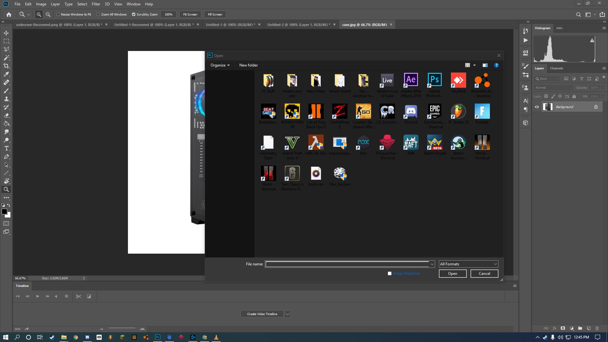Open the All Formats dropdown
The image size is (608, 342).
point(468,264)
